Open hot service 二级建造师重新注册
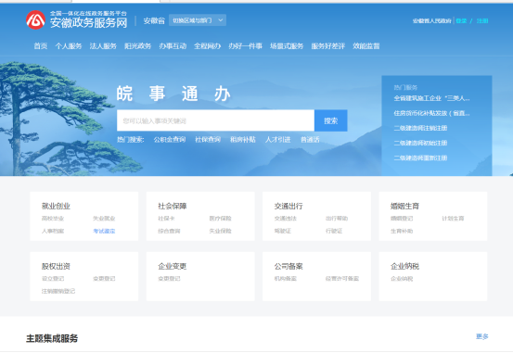The image size is (513, 353). pos(420,158)
